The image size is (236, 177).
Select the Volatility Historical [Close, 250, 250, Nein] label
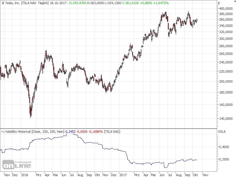[35, 132]
